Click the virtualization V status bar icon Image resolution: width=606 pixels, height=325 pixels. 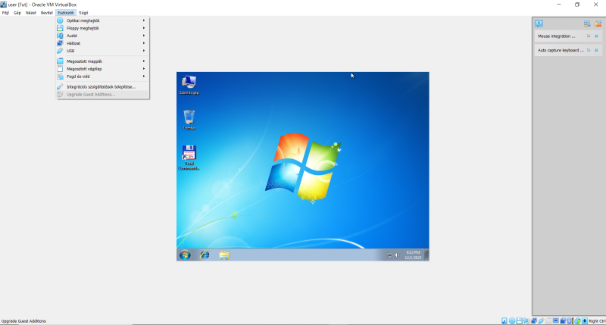click(x=570, y=320)
